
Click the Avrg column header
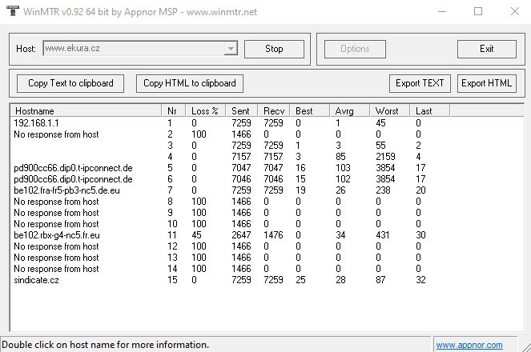pos(349,110)
